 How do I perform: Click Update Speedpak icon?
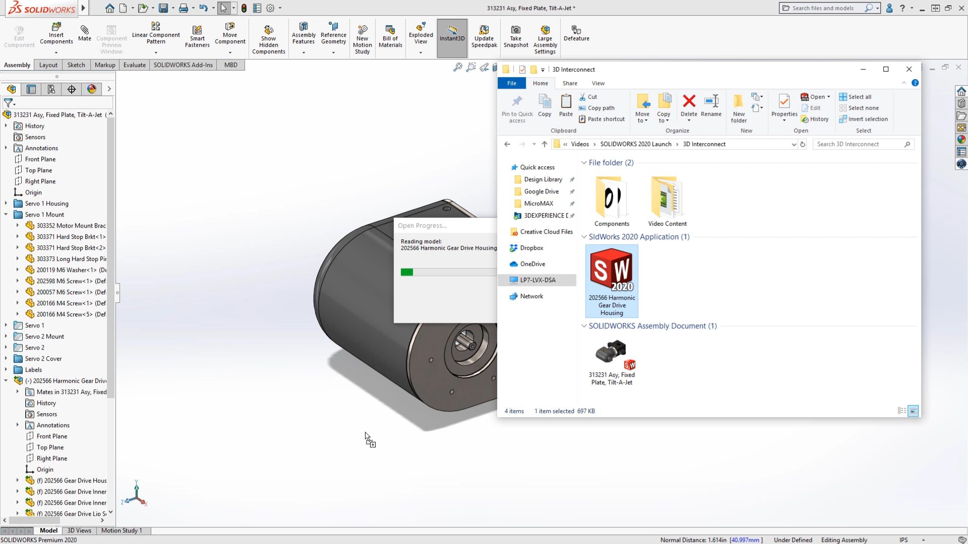tap(484, 36)
